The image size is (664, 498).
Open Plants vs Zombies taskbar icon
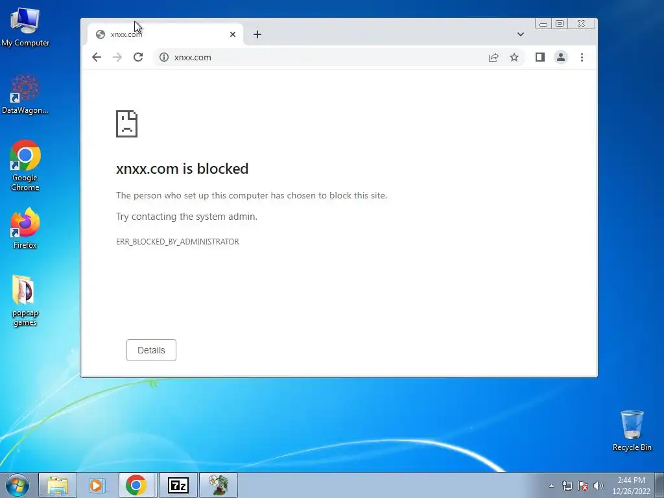tap(219, 485)
